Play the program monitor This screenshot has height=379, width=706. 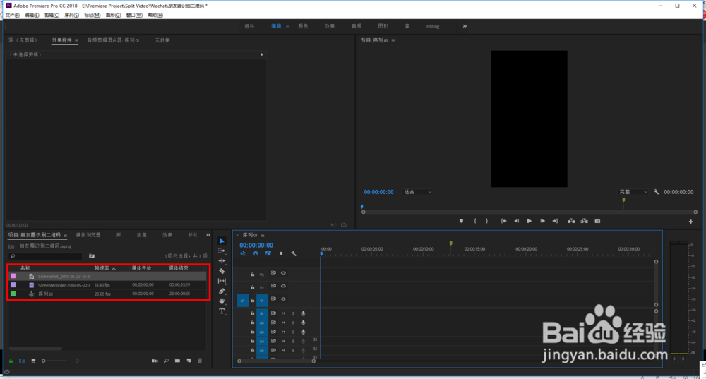pyautogui.click(x=529, y=221)
